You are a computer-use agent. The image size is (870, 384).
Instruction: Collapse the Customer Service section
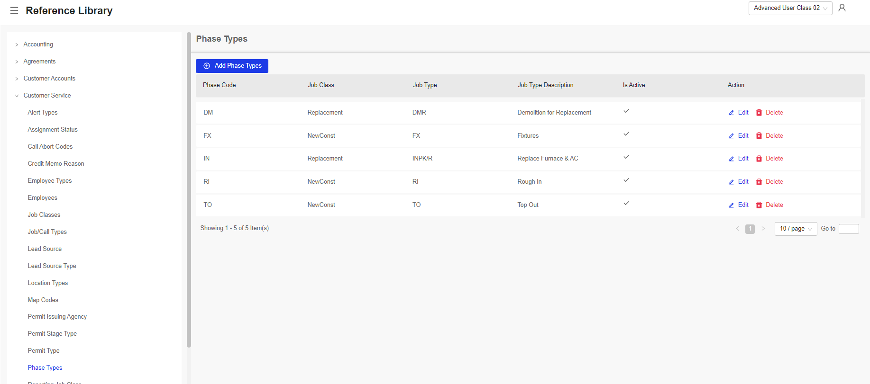pos(17,96)
